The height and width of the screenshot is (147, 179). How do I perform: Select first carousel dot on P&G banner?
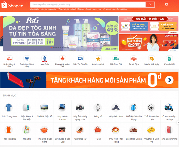(x=52, y=48)
